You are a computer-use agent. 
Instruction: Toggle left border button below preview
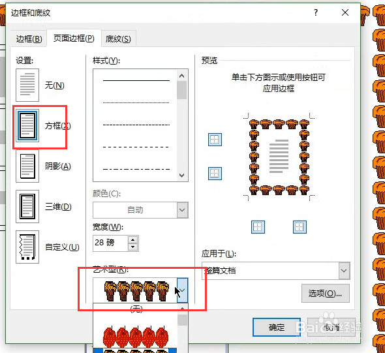(x=258, y=226)
